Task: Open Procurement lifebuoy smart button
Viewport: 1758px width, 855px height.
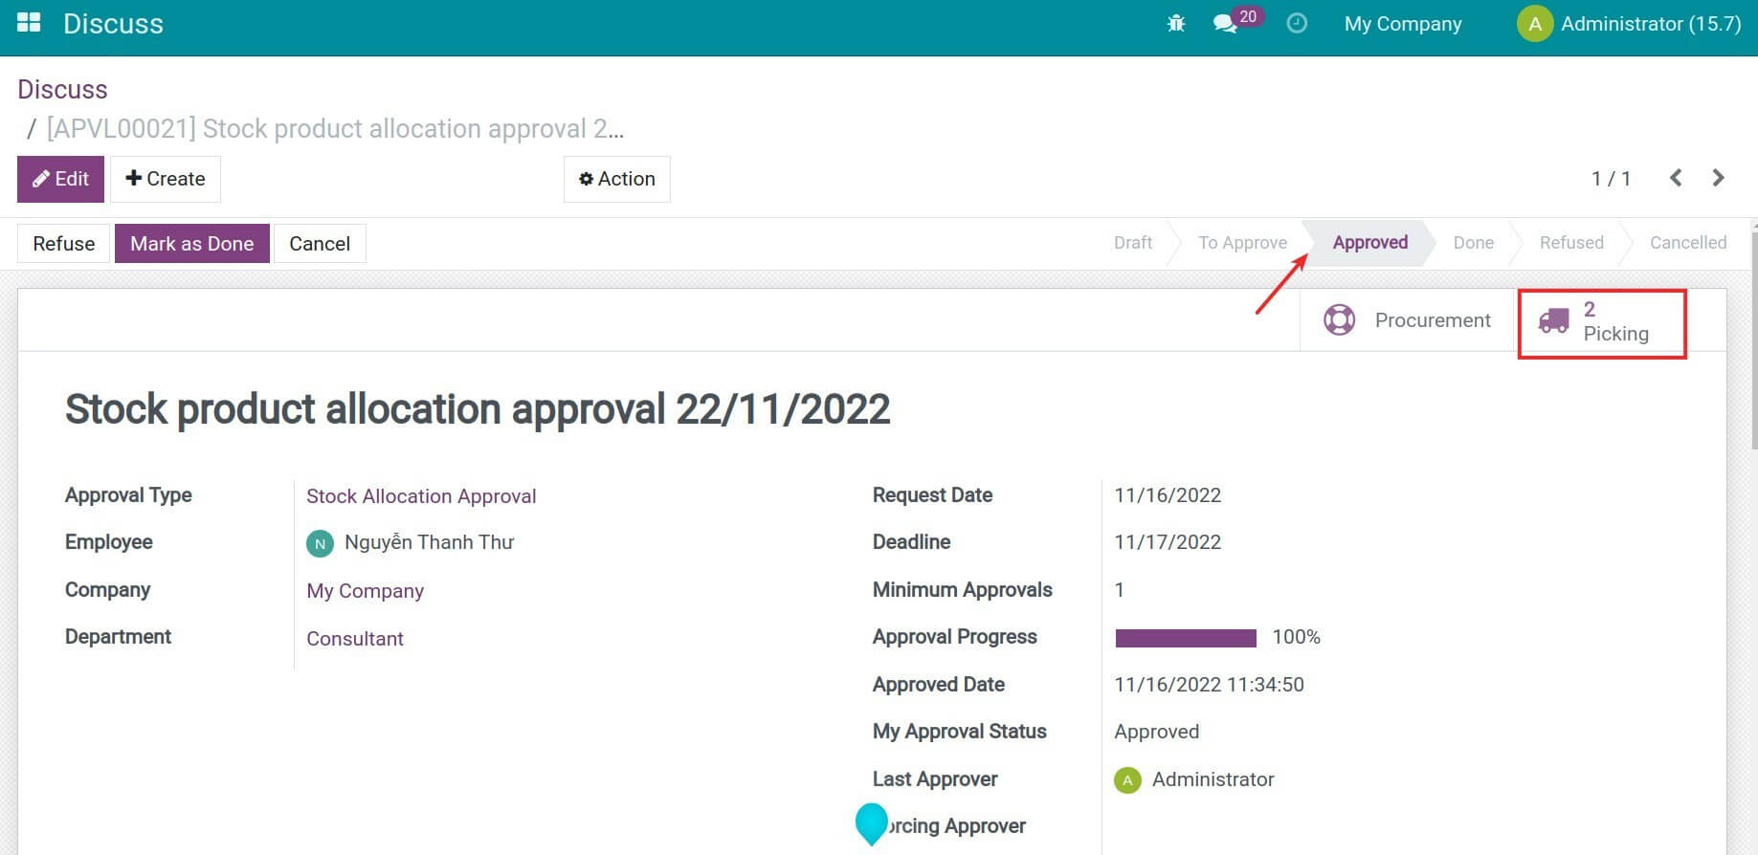Action: [1407, 320]
